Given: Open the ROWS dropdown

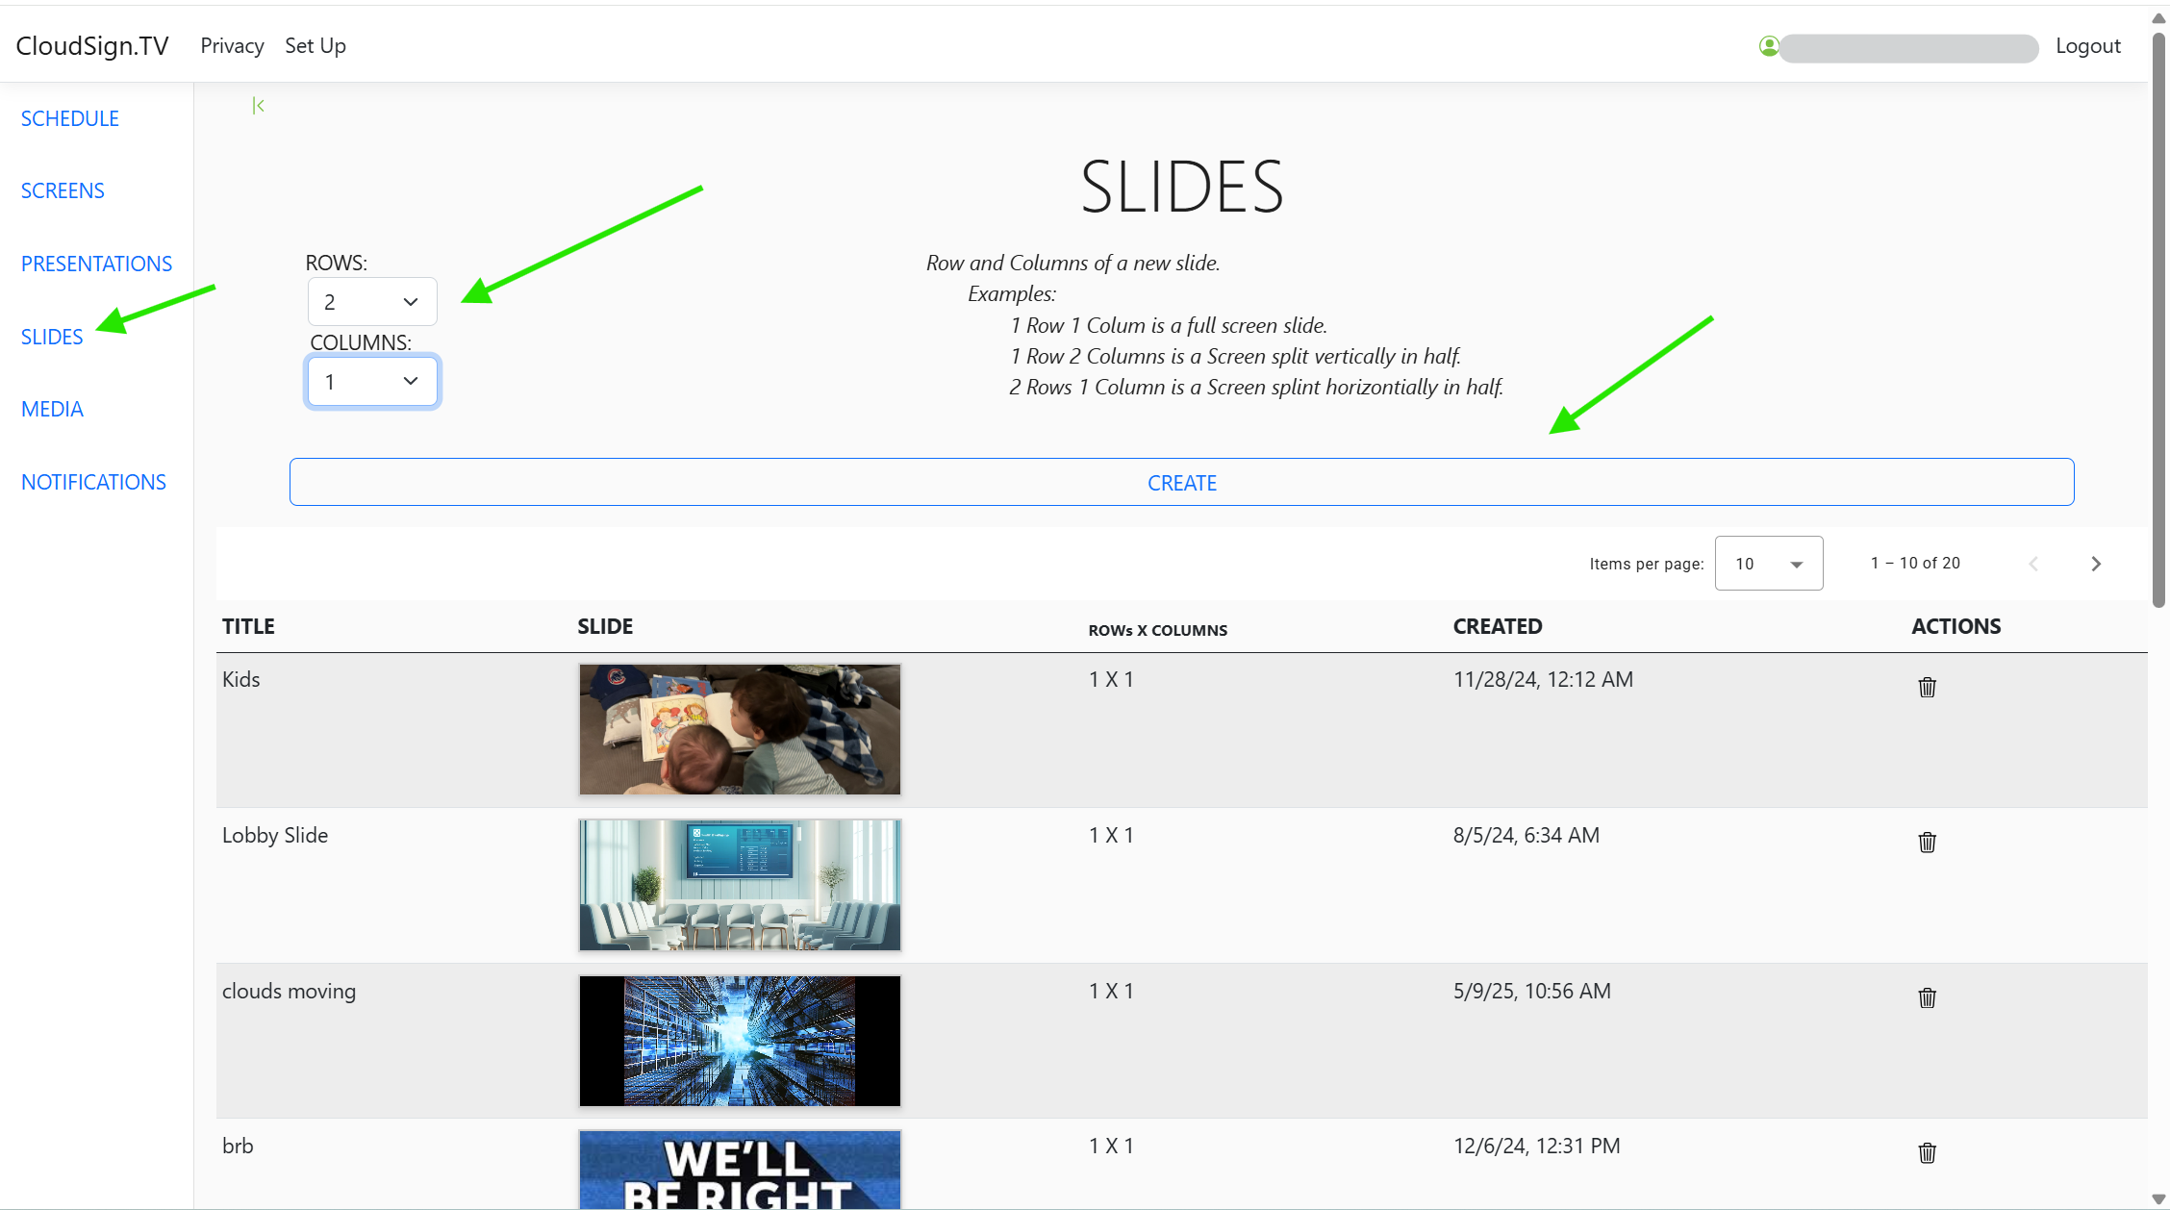Looking at the screenshot, I should click(x=372, y=302).
